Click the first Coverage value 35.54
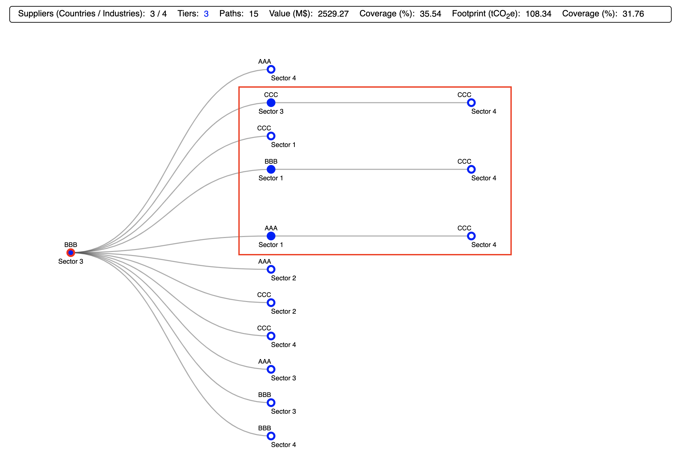This screenshot has width=681, height=454. [430, 14]
